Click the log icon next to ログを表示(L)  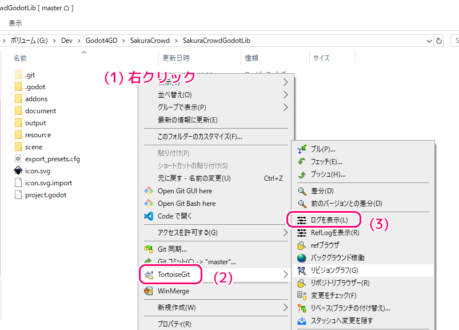pyautogui.click(x=302, y=220)
